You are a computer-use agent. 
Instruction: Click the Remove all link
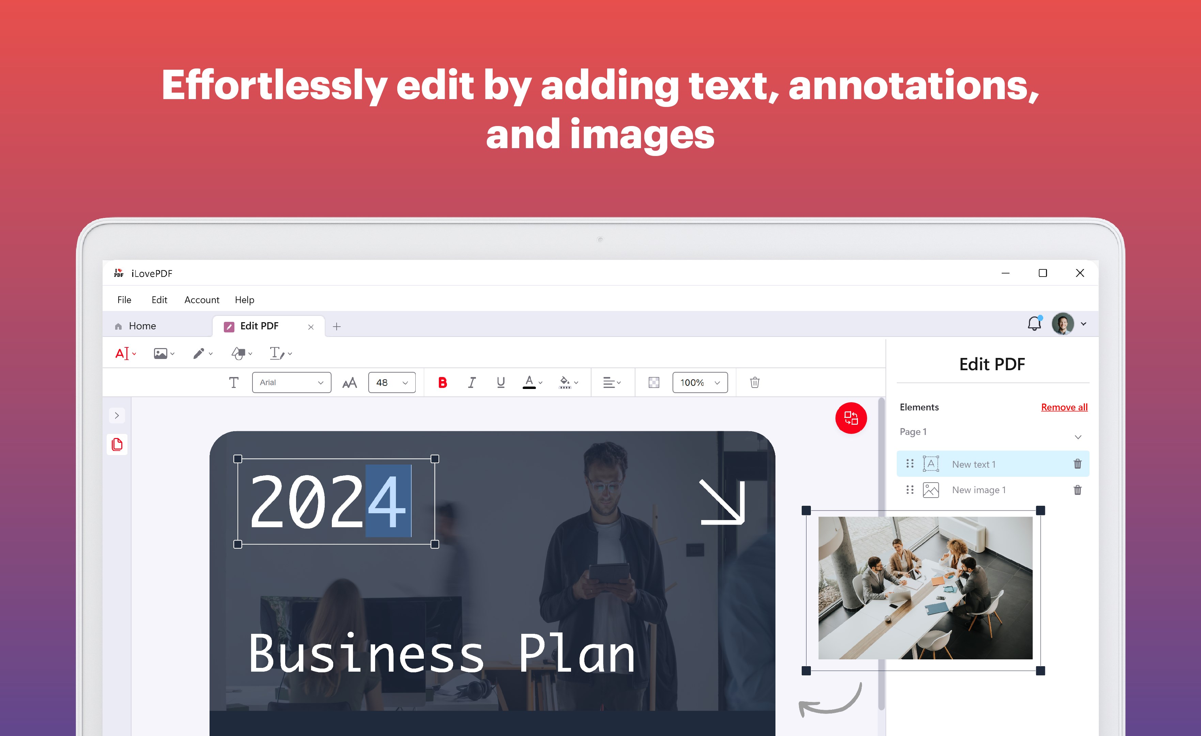click(x=1064, y=407)
